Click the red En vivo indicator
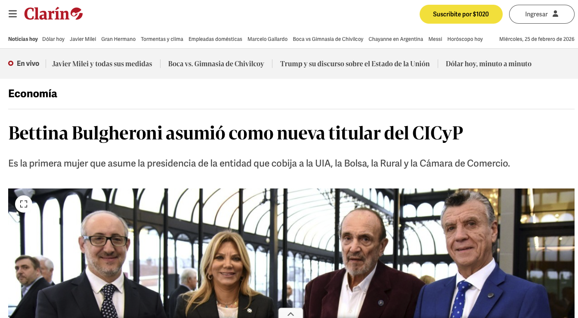 [x=11, y=64]
